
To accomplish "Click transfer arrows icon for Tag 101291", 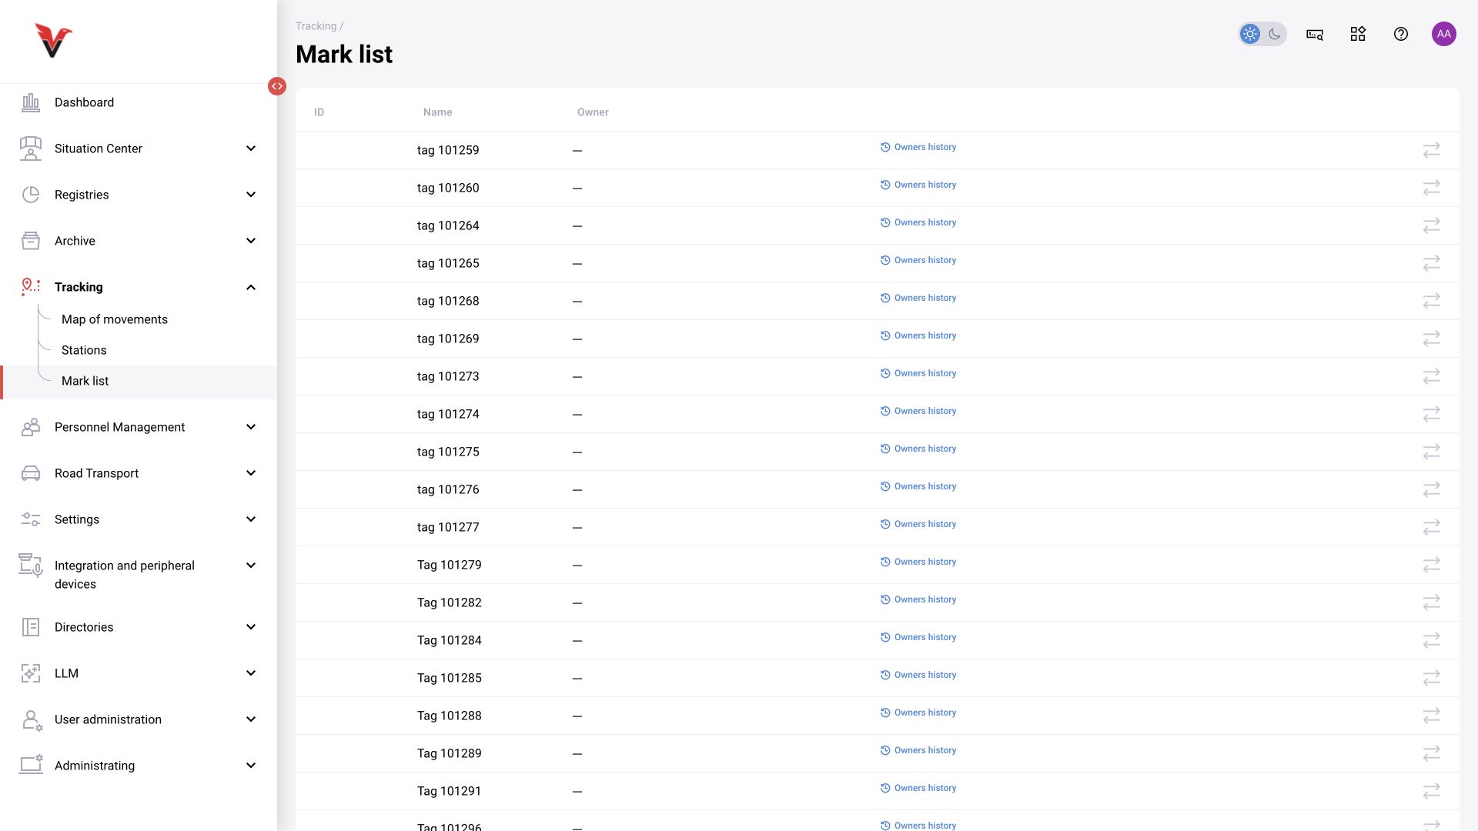I will (1432, 791).
